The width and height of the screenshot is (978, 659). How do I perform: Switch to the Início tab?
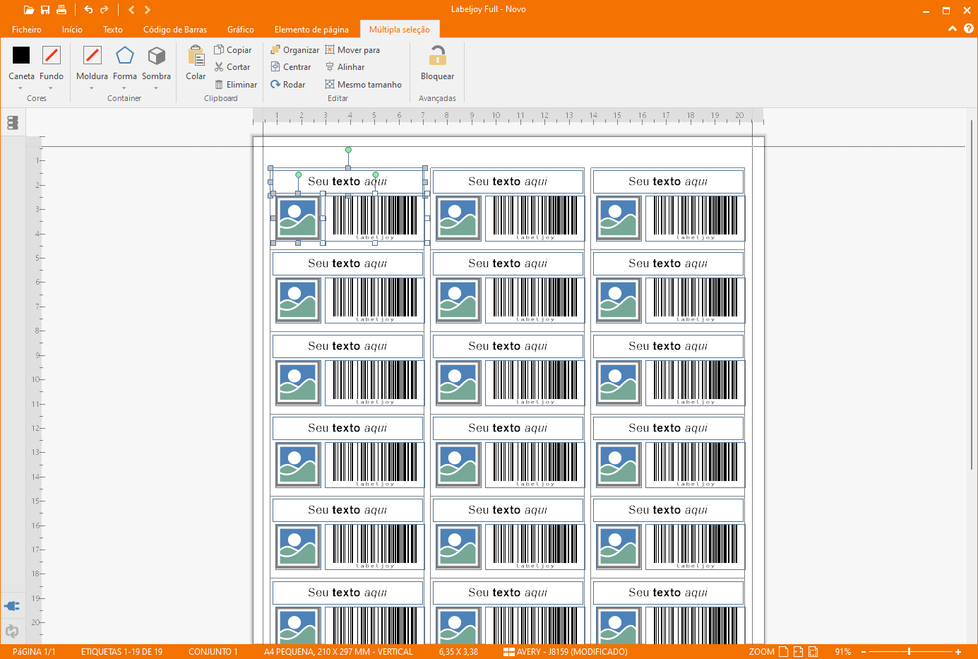click(72, 30)
